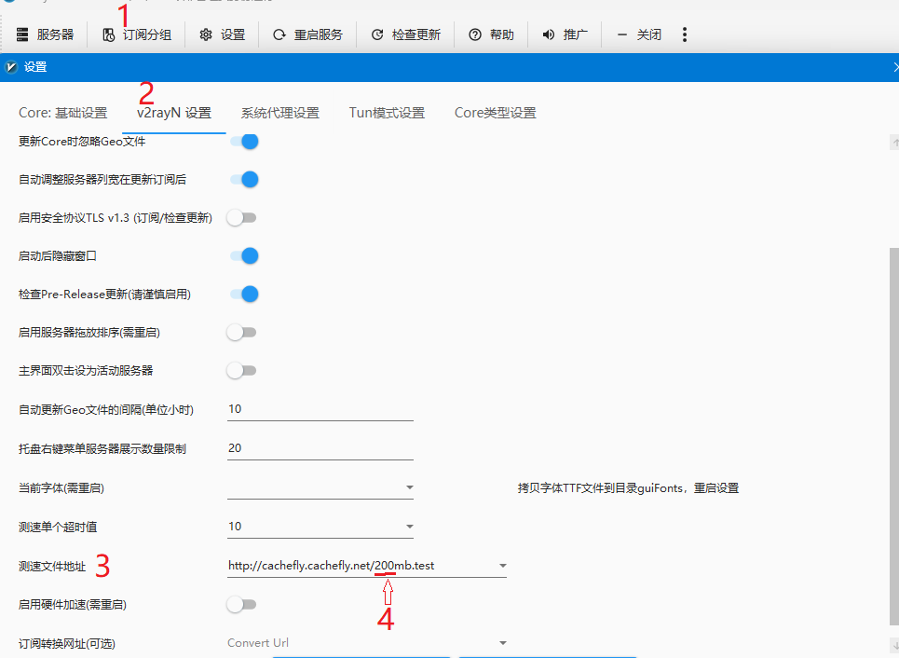
Task: Click the 推广 promotion speaker icon
Action: click(x=565, y=34)
